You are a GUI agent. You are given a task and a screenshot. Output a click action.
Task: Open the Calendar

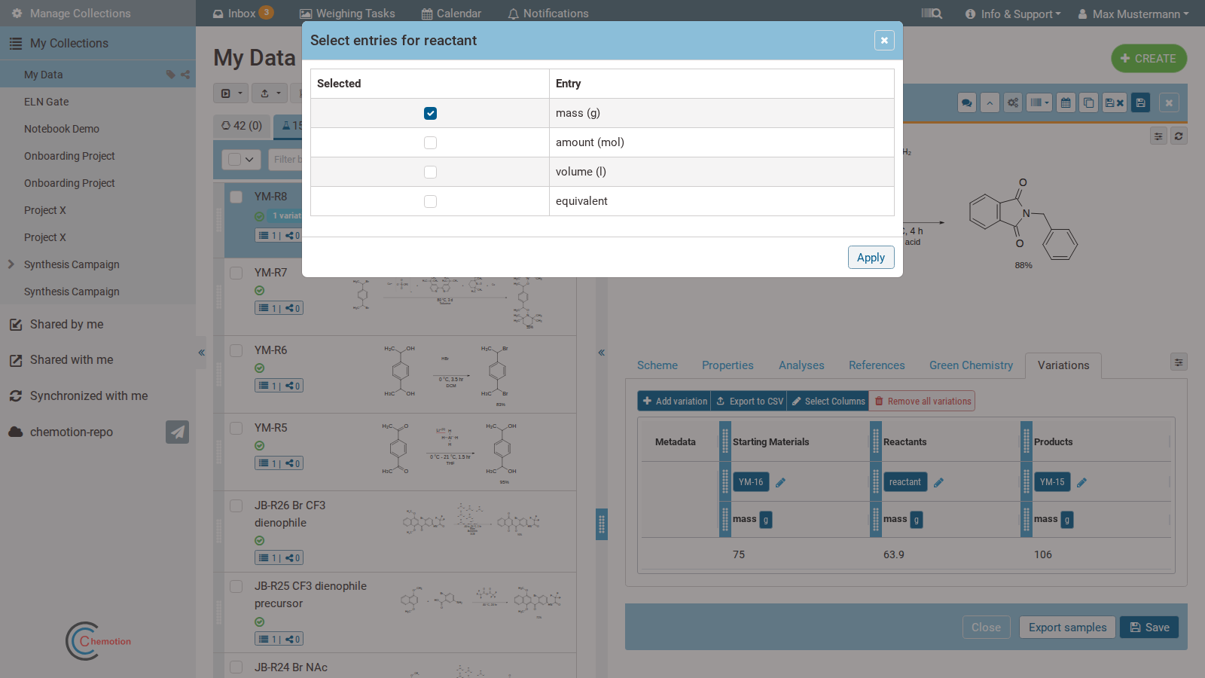coord(451,14)
